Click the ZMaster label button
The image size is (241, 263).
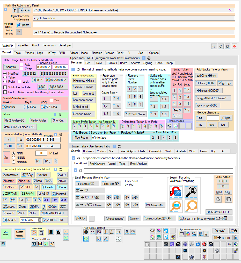pos(9,181)
